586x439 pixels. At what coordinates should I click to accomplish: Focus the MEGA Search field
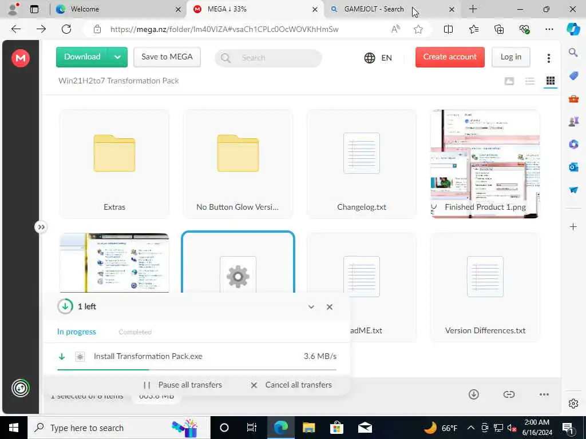pos(268,58)
